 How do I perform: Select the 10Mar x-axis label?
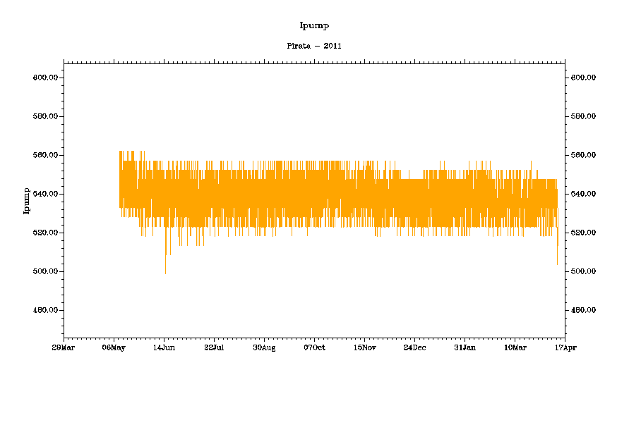515,347
